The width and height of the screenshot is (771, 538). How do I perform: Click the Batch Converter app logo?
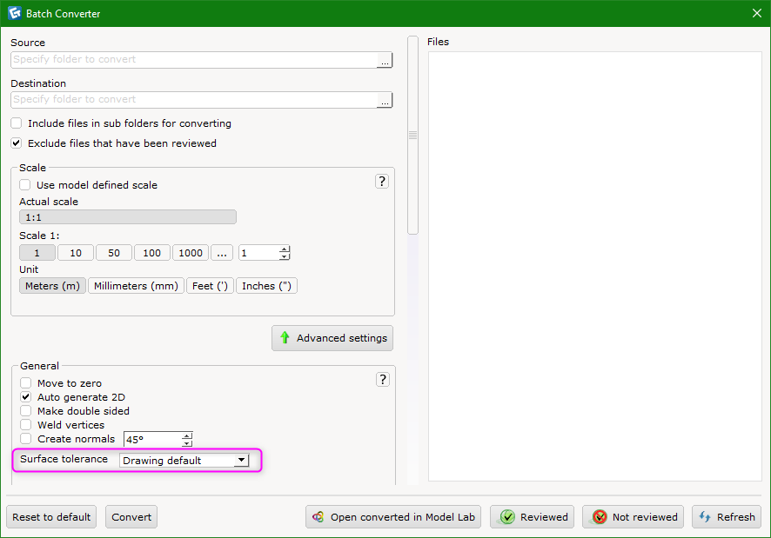click(x=14, y=13)
